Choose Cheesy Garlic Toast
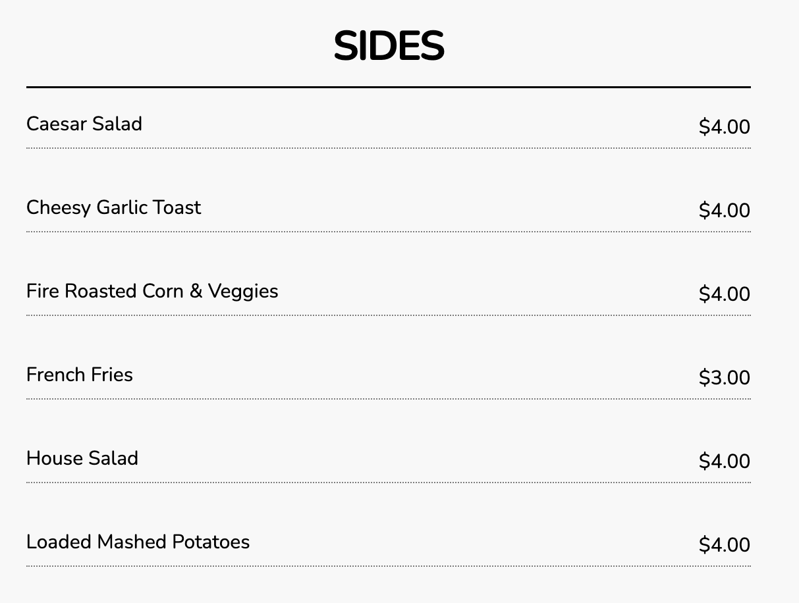 click(x=114, y=207)
